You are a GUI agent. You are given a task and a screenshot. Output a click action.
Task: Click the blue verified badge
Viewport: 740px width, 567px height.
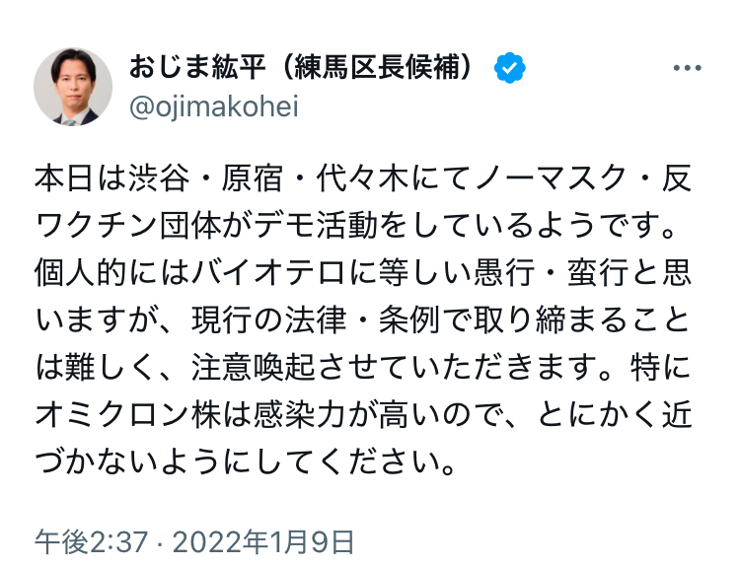click(x=509, y=68)
